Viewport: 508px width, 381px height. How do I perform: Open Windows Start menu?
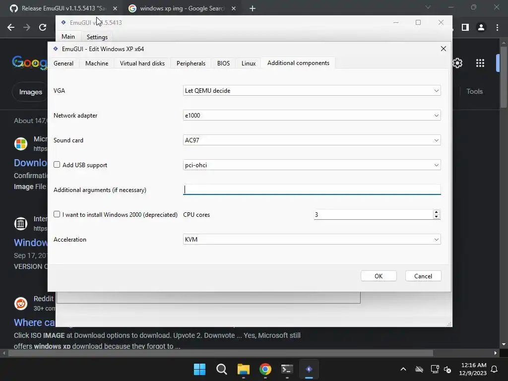click(199, 369)
